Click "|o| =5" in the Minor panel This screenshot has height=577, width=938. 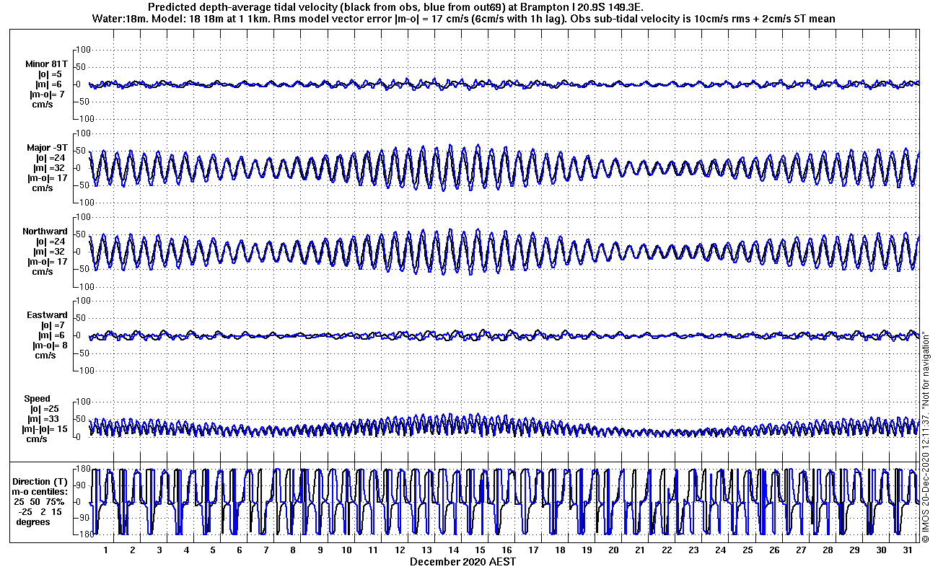click(x=50, y=74)
